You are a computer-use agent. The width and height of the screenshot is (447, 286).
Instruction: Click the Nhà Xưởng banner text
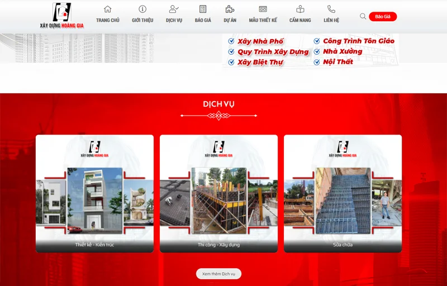[343, 51]
